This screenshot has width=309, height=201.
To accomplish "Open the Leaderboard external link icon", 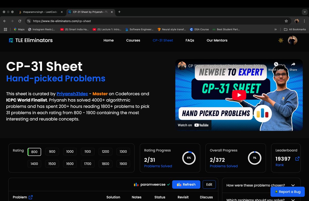I will [x=297, y=159].
